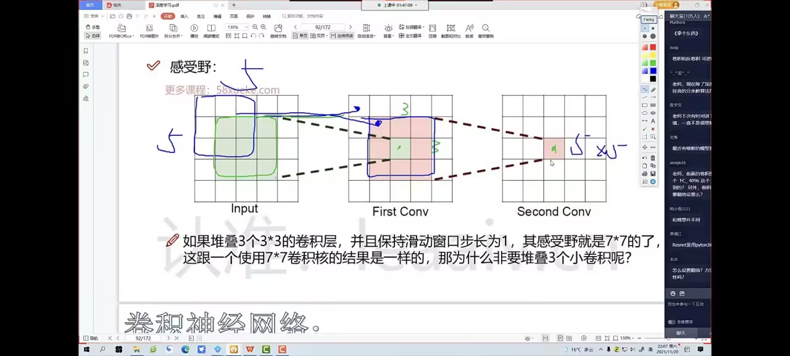
Task: Toggle Continuous Reading (连续阅读) mode
Action: click(342, 36)
